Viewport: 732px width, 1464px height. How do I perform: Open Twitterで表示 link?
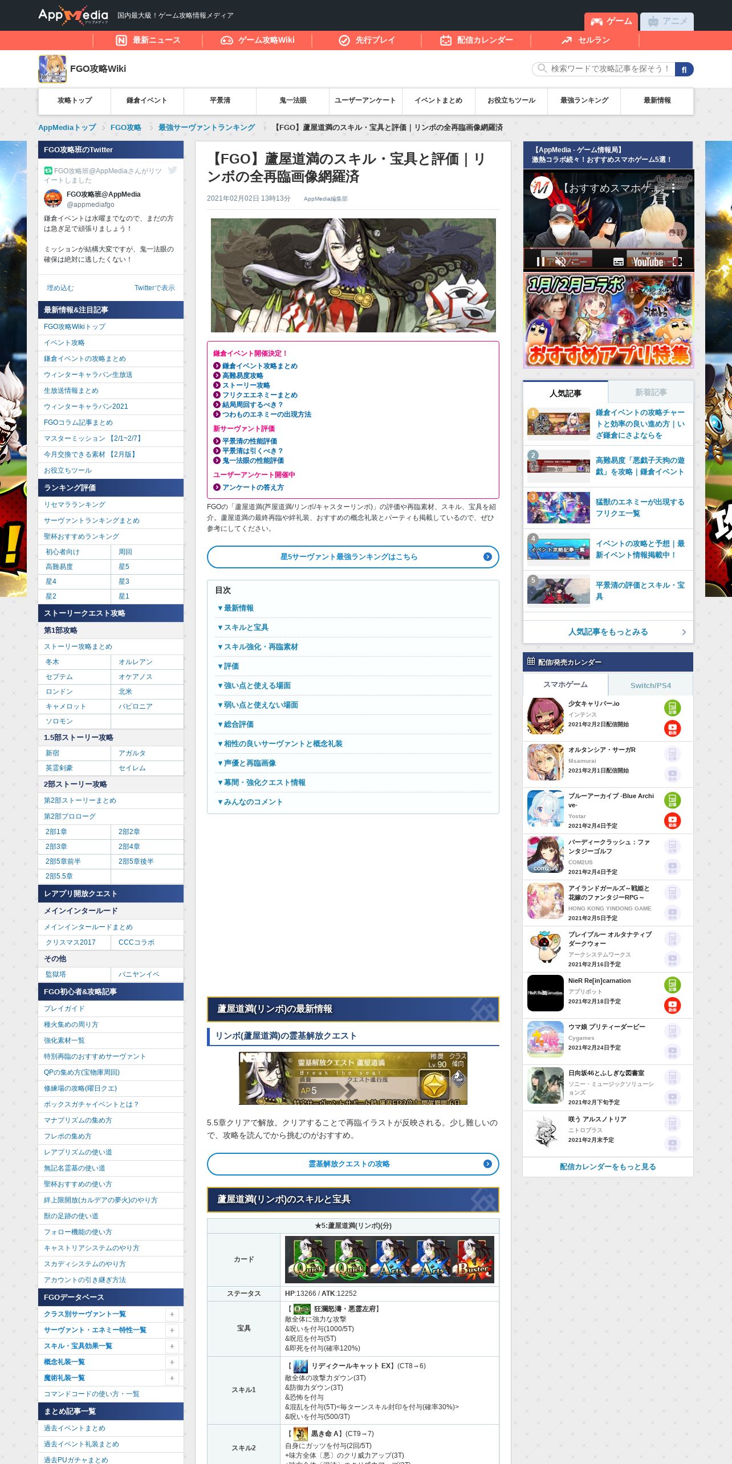(x=154, y=288)
